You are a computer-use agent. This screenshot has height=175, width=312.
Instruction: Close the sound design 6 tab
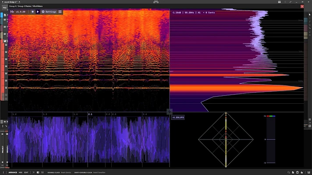coord(19,2)
